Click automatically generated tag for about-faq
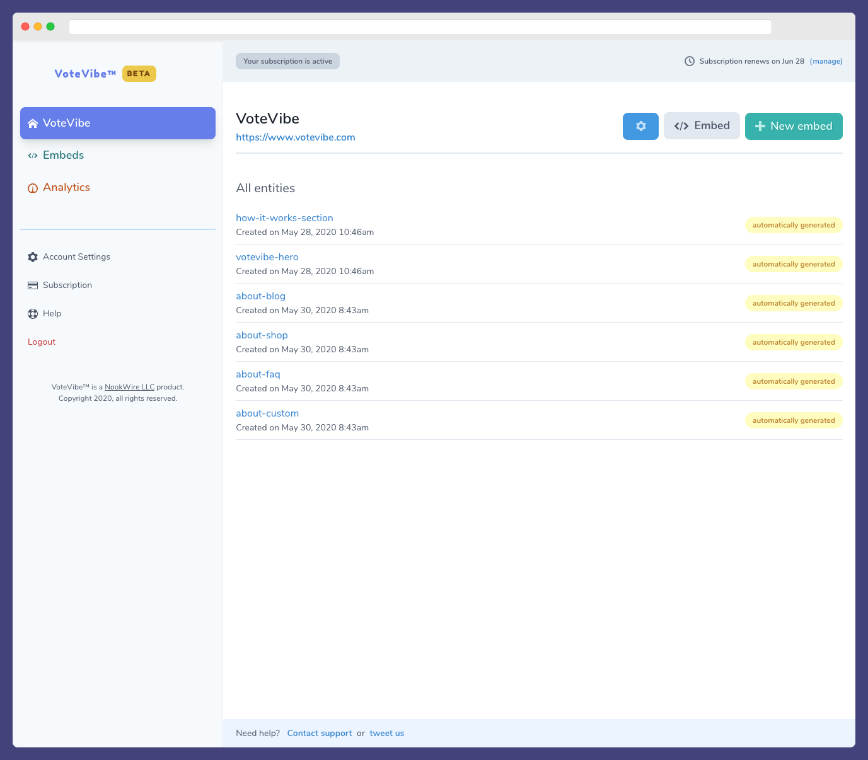 click(x=794, y=381)
